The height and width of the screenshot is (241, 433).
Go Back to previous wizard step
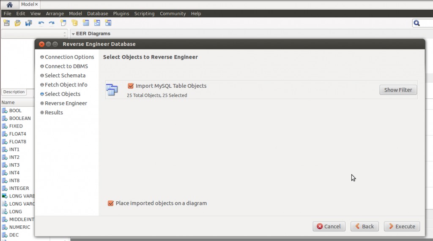coord(364,226)
